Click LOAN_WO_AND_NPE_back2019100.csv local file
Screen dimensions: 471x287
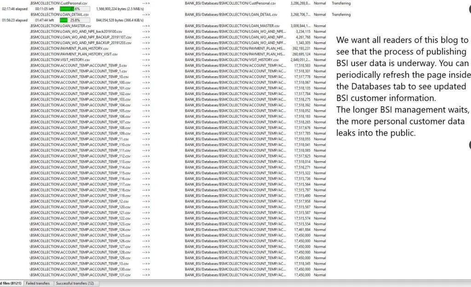[76, 32]
